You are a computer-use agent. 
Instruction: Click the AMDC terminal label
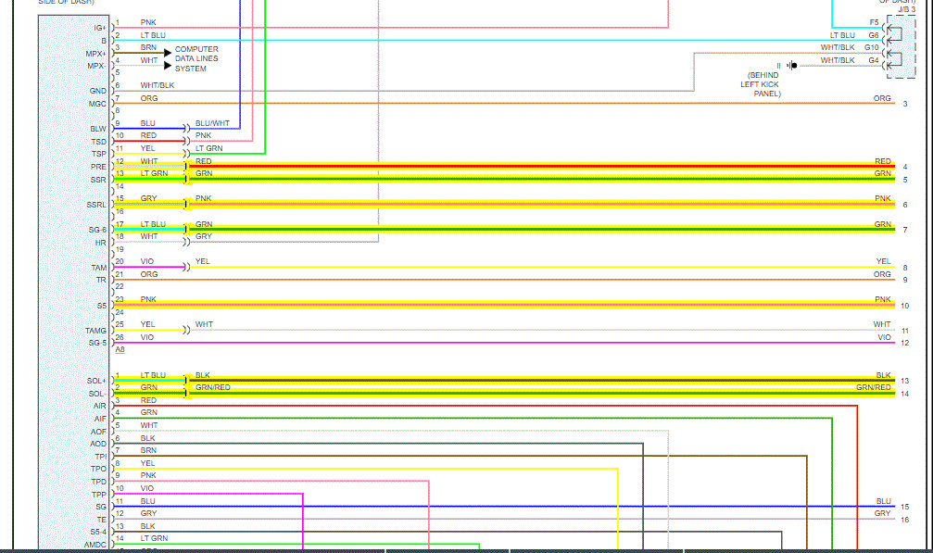95,545
